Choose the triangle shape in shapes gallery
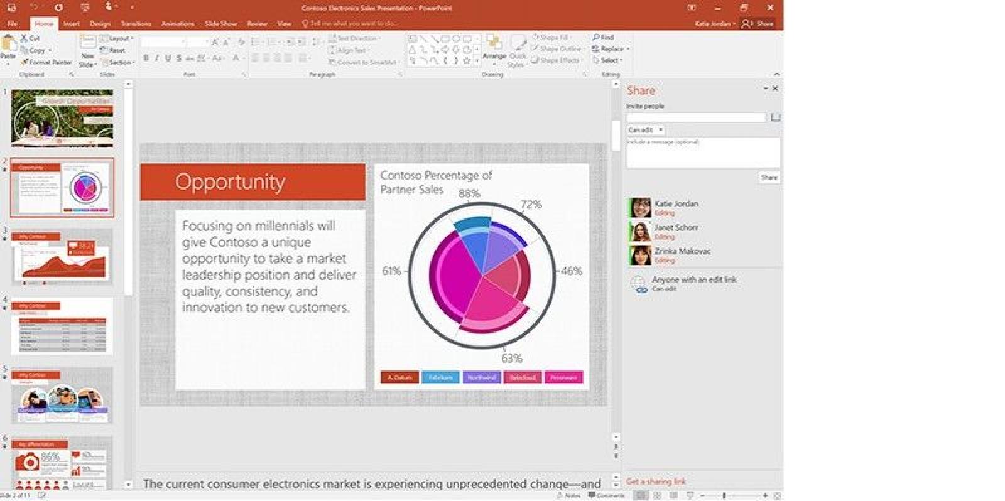 [413, 50]
